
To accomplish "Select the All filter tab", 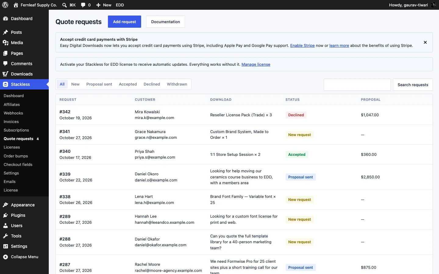I will [62, 84].
